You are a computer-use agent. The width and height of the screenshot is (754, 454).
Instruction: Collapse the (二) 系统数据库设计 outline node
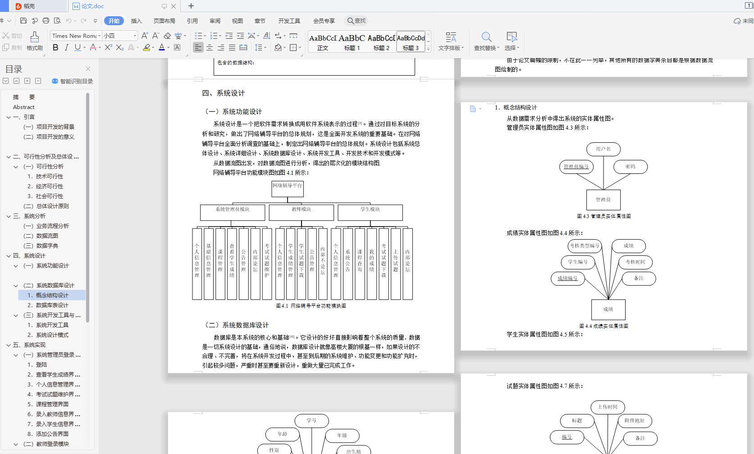click(x=16, y=286)
